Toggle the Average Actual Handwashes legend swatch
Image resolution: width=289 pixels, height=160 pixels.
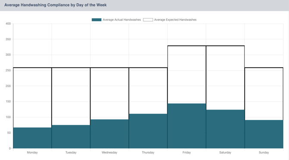[x=97, y=20]
